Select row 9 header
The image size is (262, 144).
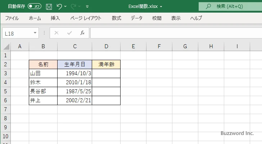tap(5, 127)
